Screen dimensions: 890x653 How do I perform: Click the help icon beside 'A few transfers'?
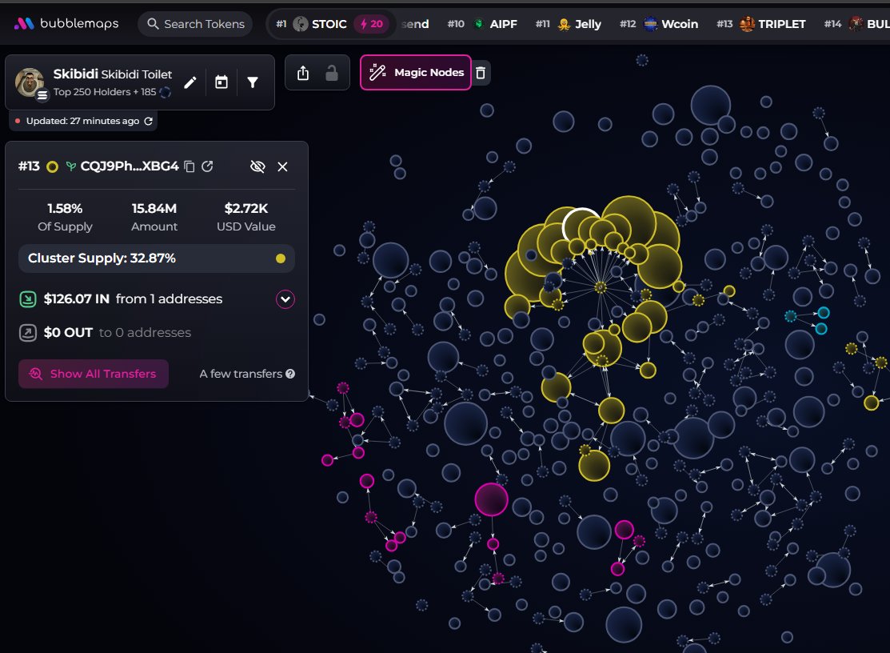290,374
